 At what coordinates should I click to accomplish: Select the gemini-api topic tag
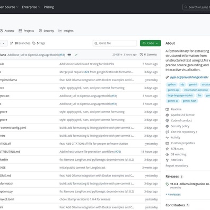173,90
